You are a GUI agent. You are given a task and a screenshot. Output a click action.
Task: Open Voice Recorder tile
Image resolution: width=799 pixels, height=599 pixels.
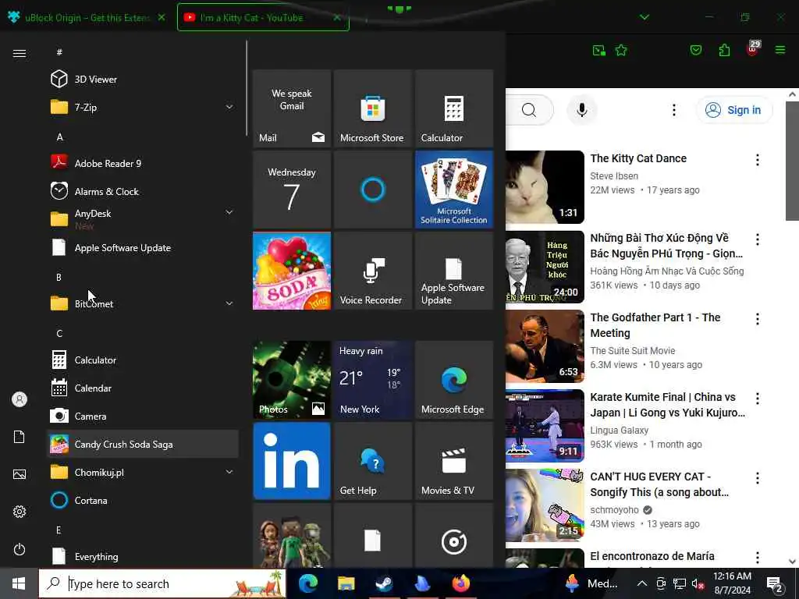coord(373,271)
